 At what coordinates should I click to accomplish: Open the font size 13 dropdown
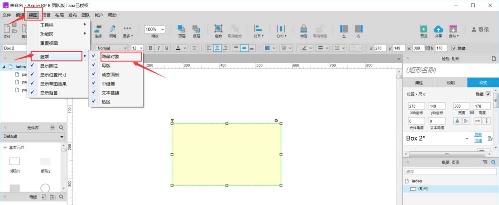pos(141,48)
